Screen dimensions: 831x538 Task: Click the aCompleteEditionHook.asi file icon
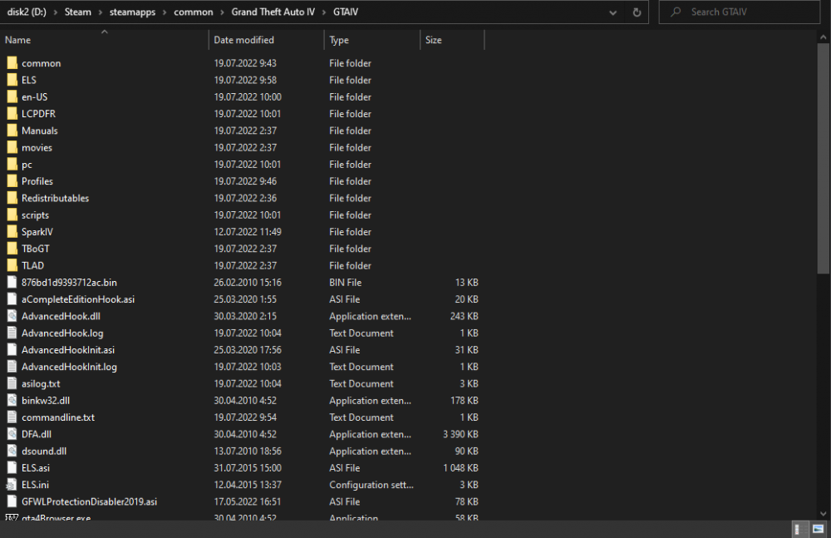pyautogui.click(x=12, y=299)
